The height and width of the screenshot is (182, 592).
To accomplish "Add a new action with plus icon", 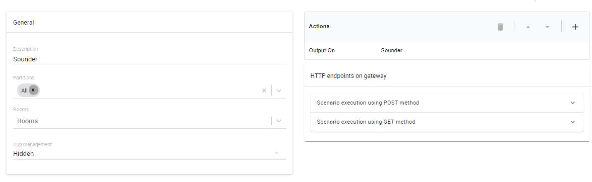I will coord(575,27).
